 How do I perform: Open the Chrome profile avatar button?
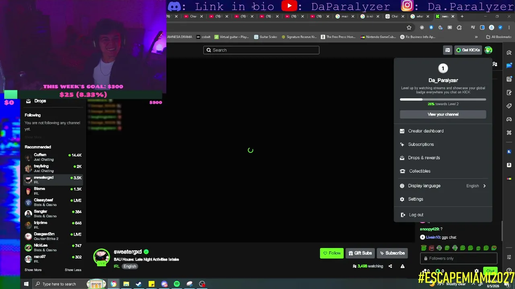tap(491, 28)
